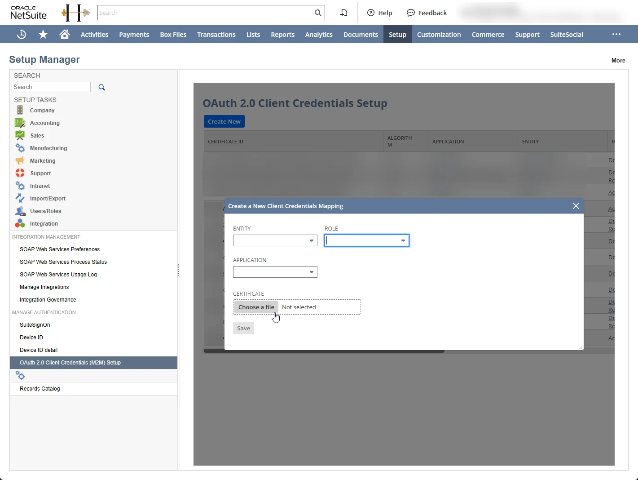The image size is (638, 480).
Task: Open SuiteSignOn setup
Action: pos(35,325)
